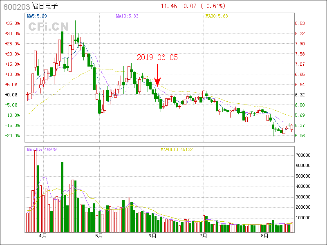
Task: Click the 8.22 price axis label
Action: (x=300, y=33)
